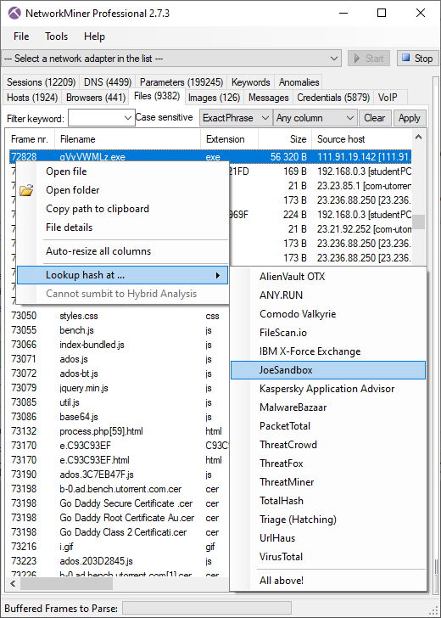Image resolution: width=441 pixels, height=618 pixels.
Task: Open the Tools menu
Action: click(56, 37)
